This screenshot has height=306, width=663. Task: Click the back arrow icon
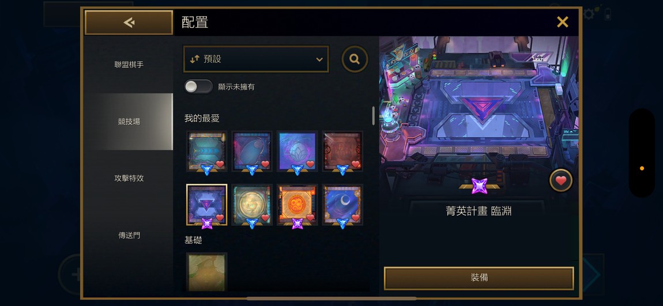click(129, 22)
